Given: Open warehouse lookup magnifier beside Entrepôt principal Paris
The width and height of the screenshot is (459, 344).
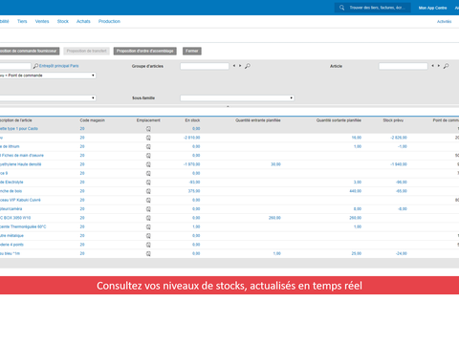Looking at the screenshot, I should [x=35, y=66].
